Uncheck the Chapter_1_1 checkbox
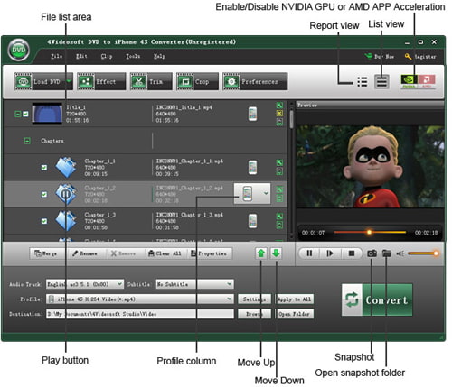This screenshot has width=452, height=387. click(x=44, y=168)
